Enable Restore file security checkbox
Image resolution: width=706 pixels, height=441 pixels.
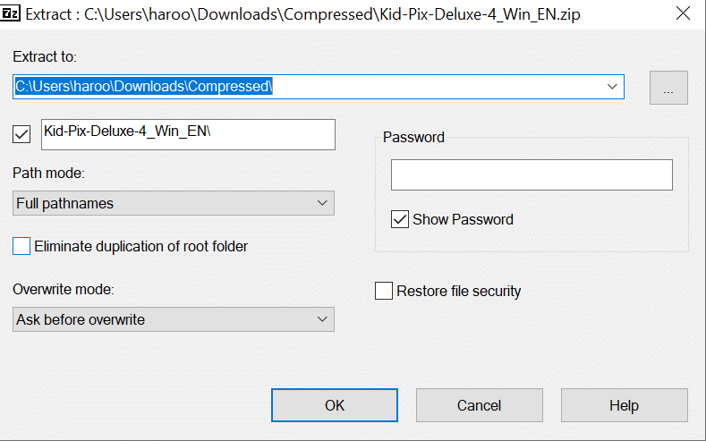click(384, 291)
